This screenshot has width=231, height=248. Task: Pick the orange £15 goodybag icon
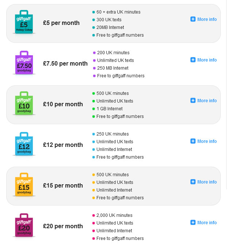click(24, 184)
